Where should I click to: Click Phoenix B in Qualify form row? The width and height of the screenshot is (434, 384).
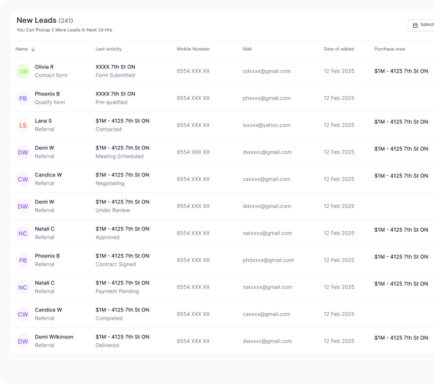pyautogui.click(x=47, y=94)
